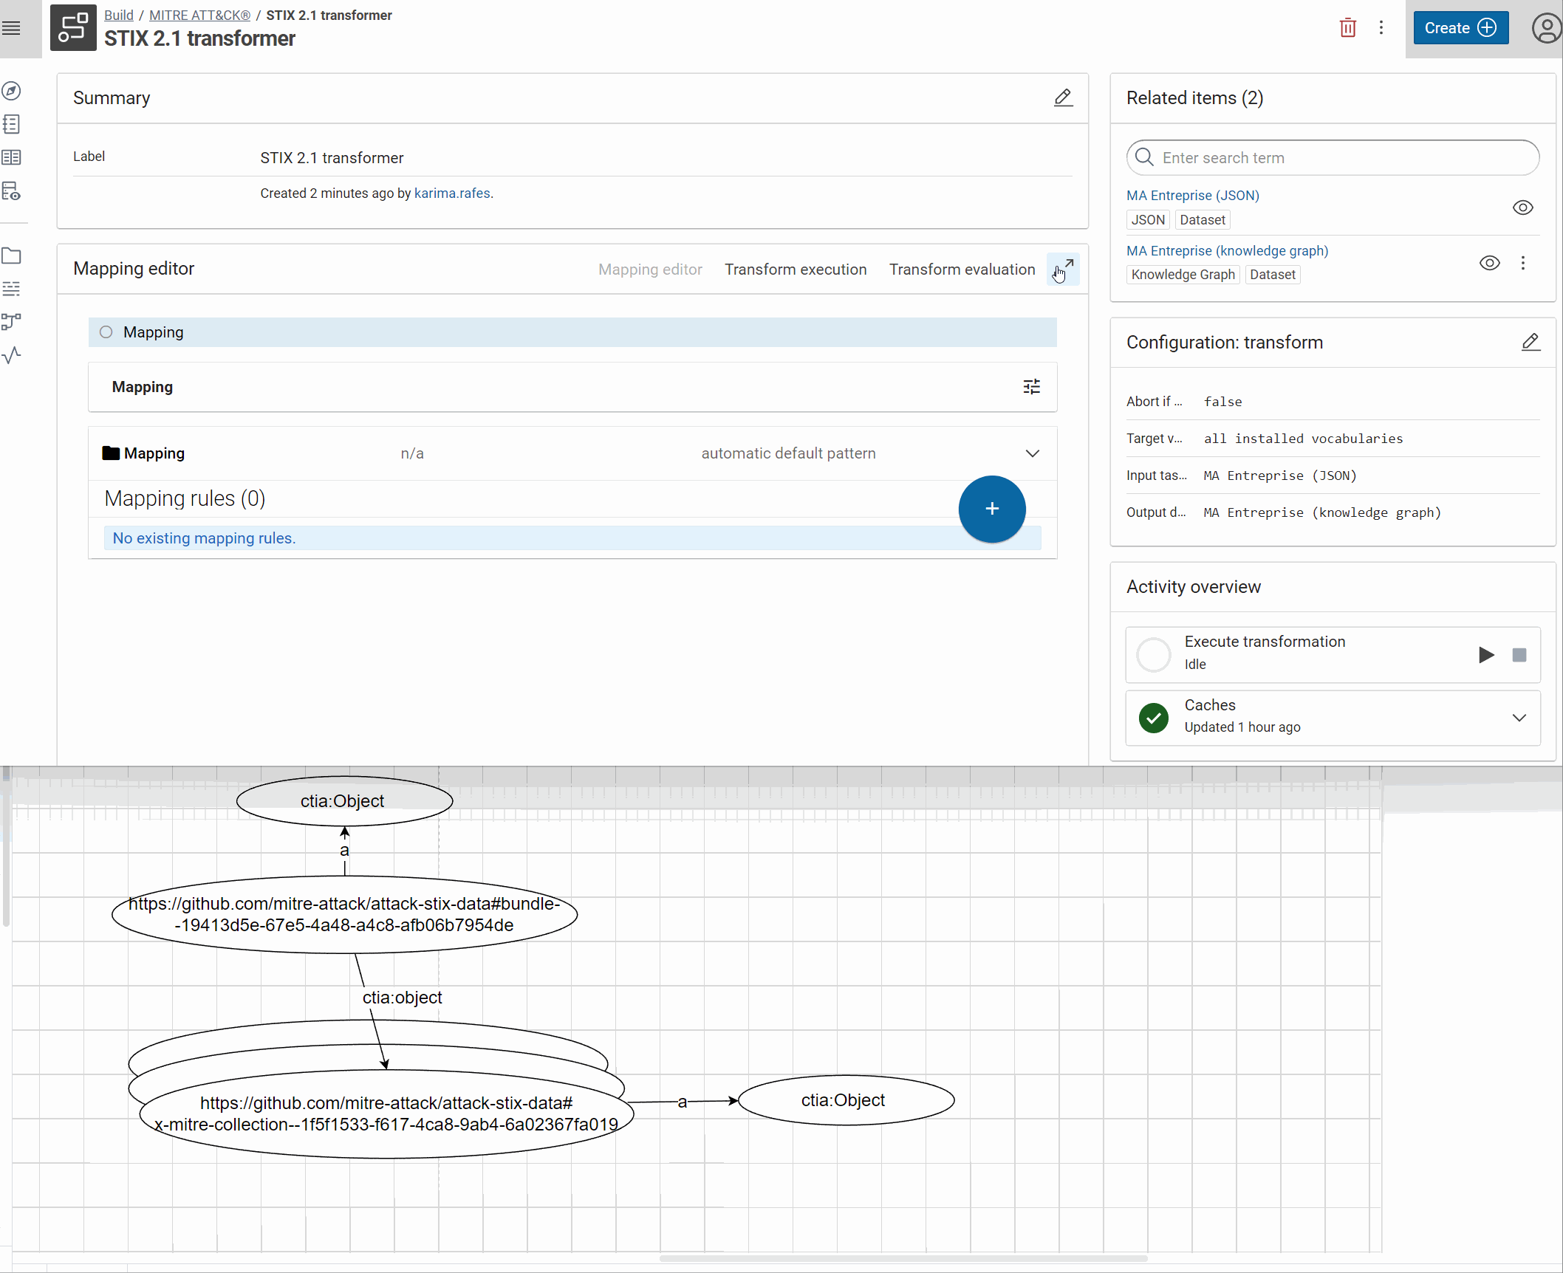This screenshot has width=1563, height=1273.
Task: Toggle preview eye for MA Entreprise (JSON)
Action: [1522, 207]
